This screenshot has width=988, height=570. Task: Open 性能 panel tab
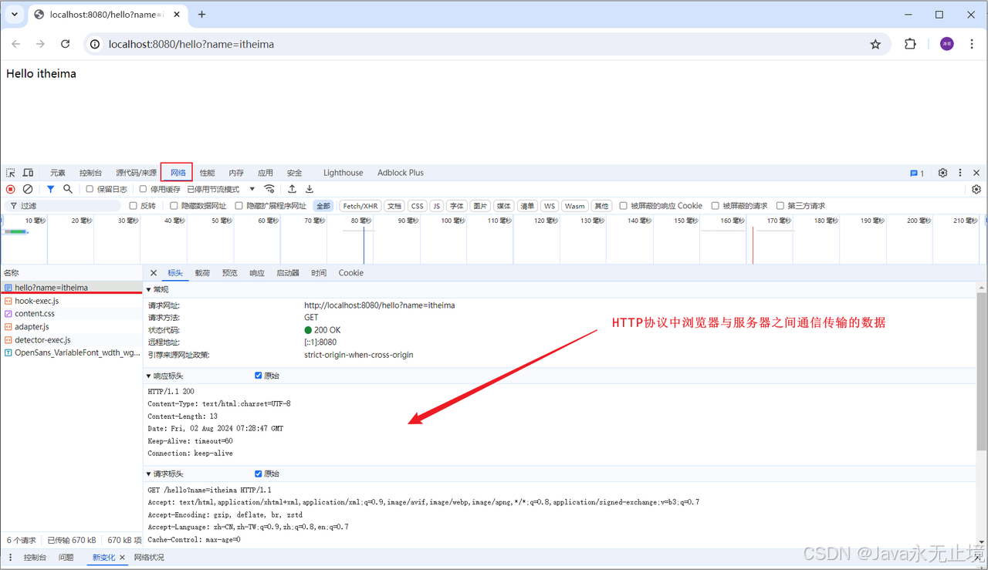click(208, 173)
